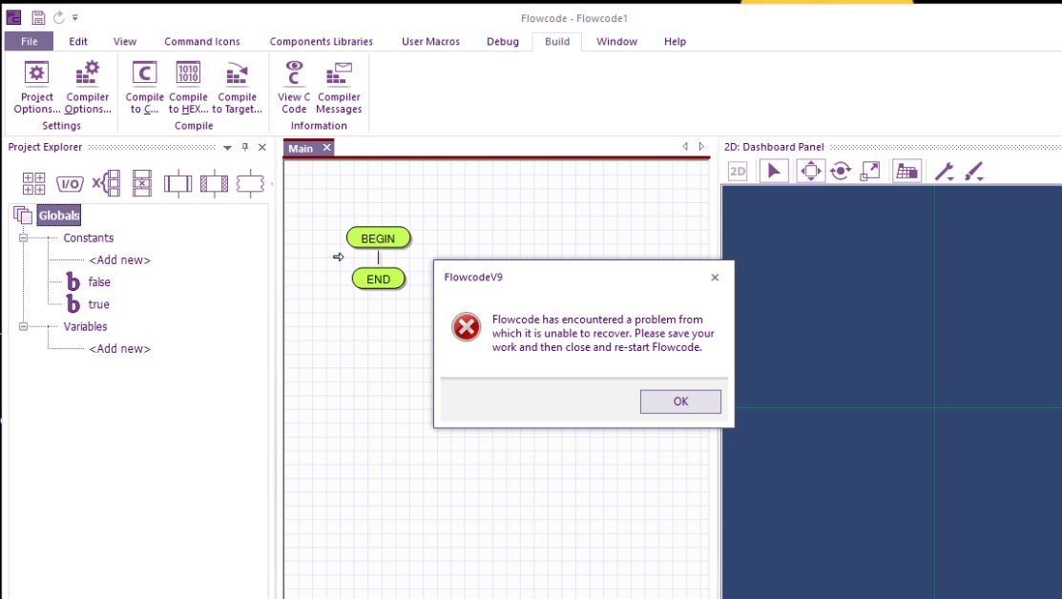Close the Main tab
1062x599 pixels.
point(327,148)
